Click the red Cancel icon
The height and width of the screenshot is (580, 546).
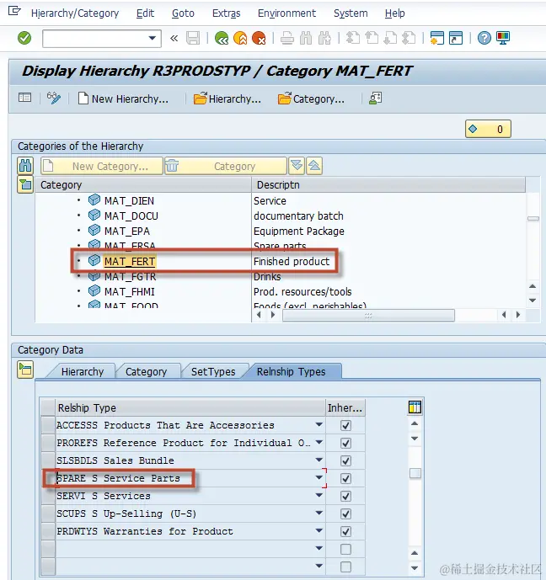pos(259,38)
